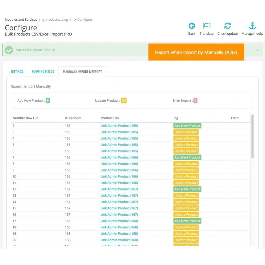Image resolution: width=265 pixels, height=265 pixels.
Task: Click the Error Import count badge 0
Action: coord(195,100)
